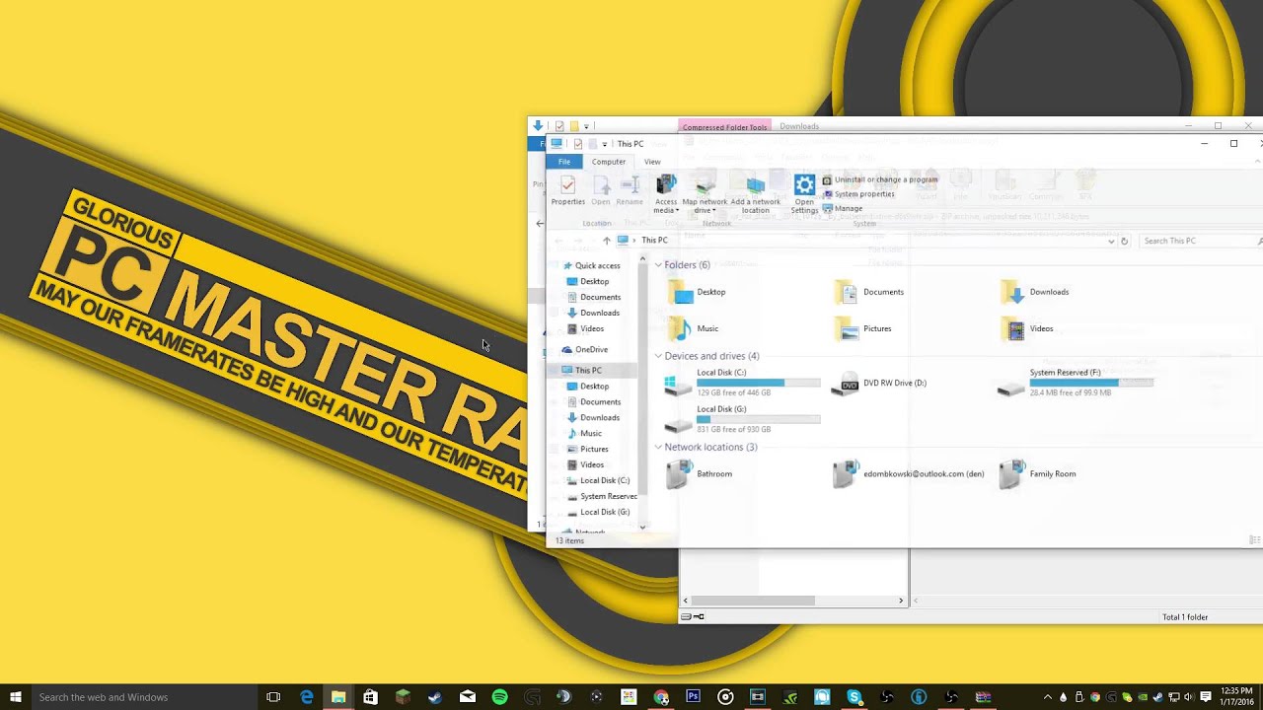Click the This PC address bar path
The height and width of the screenshot is (710, 1263).
654,241
